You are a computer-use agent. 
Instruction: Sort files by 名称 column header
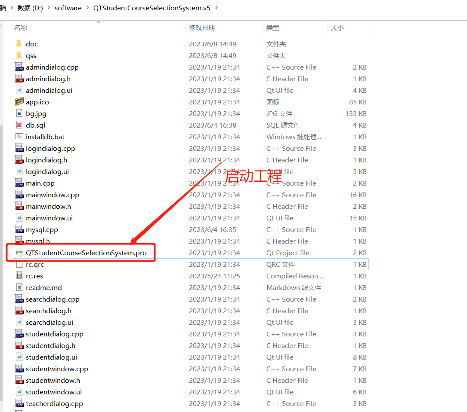click(x=21, y=27)
